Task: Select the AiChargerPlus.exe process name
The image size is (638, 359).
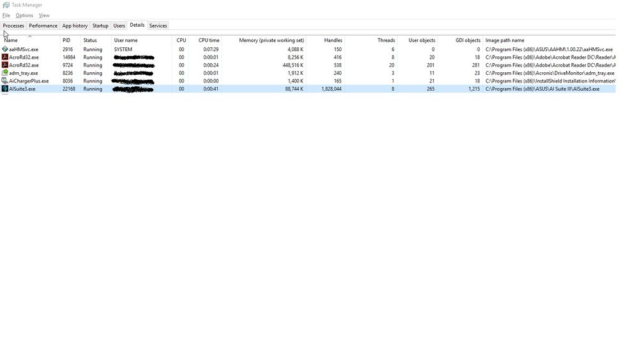Action: click(x=29, y=81)
